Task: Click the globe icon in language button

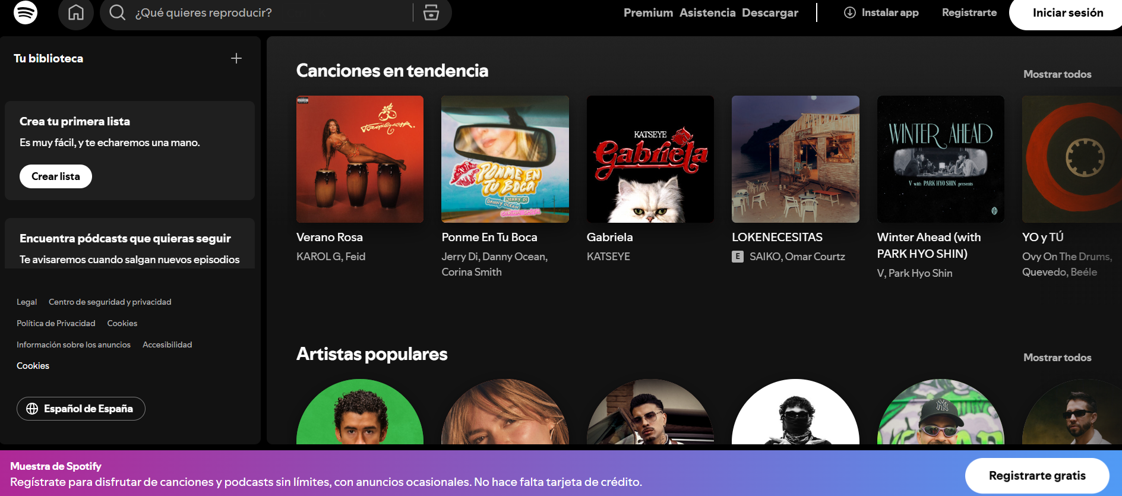Action: 32,409
